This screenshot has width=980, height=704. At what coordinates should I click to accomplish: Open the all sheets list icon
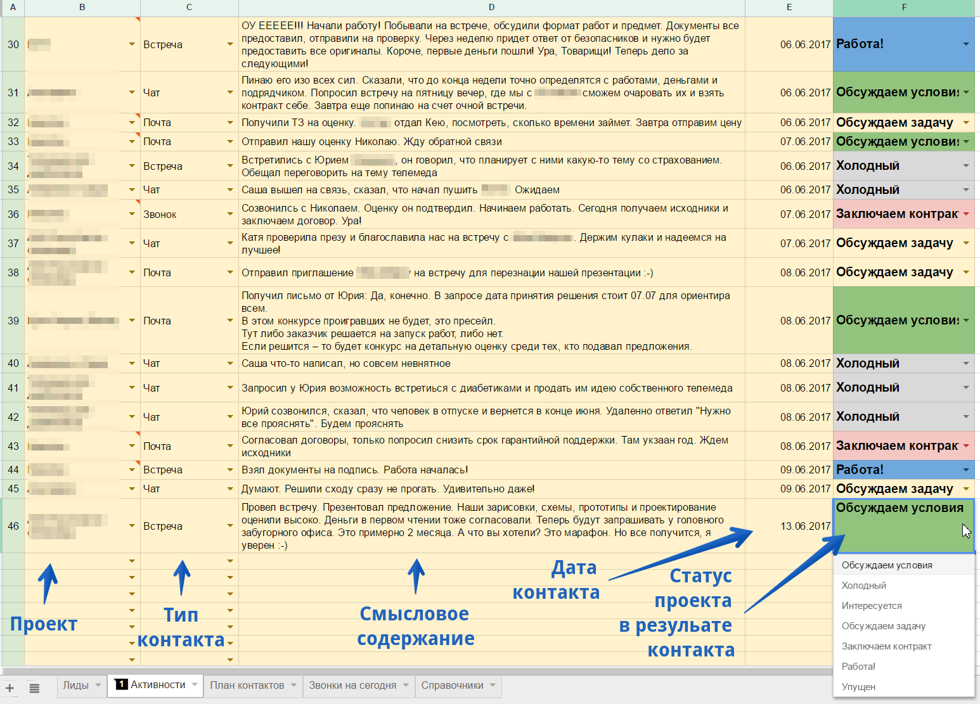pos(34,687)
